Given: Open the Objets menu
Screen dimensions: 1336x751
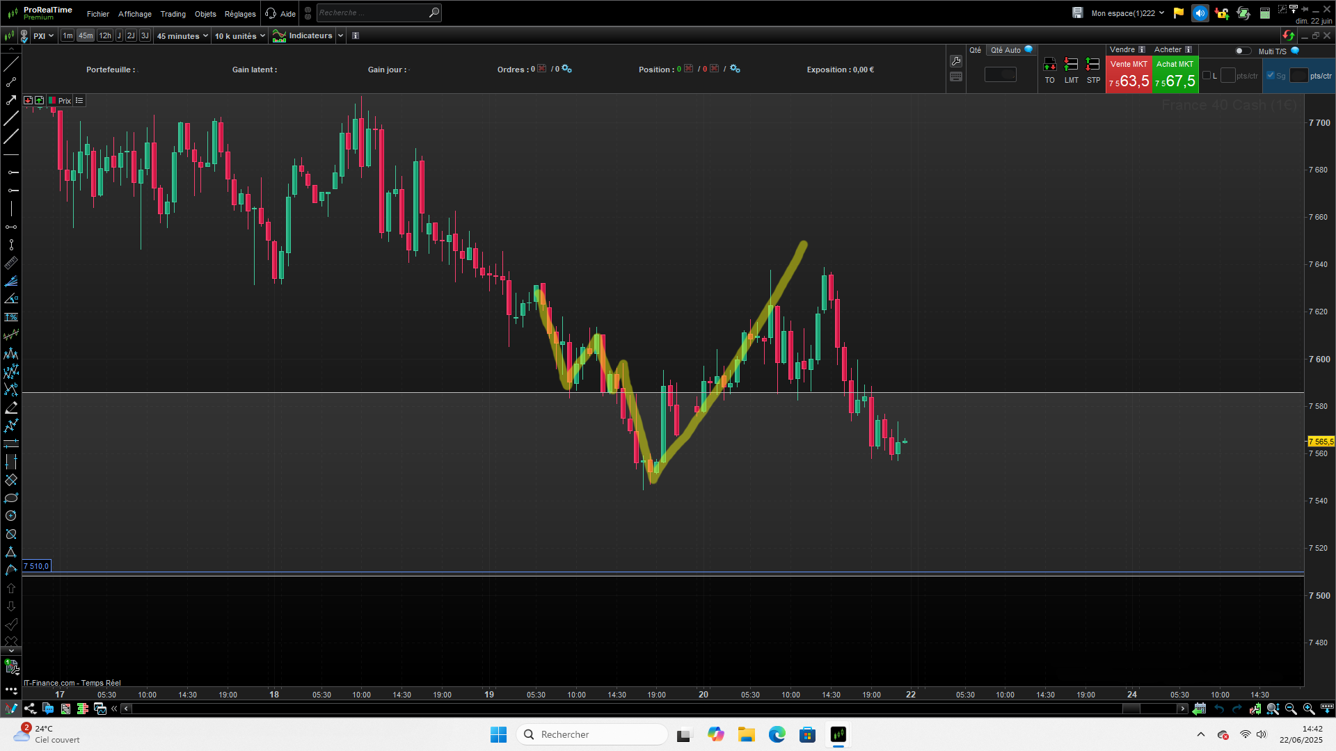Looking at the screenshot, I should (205, 14).
